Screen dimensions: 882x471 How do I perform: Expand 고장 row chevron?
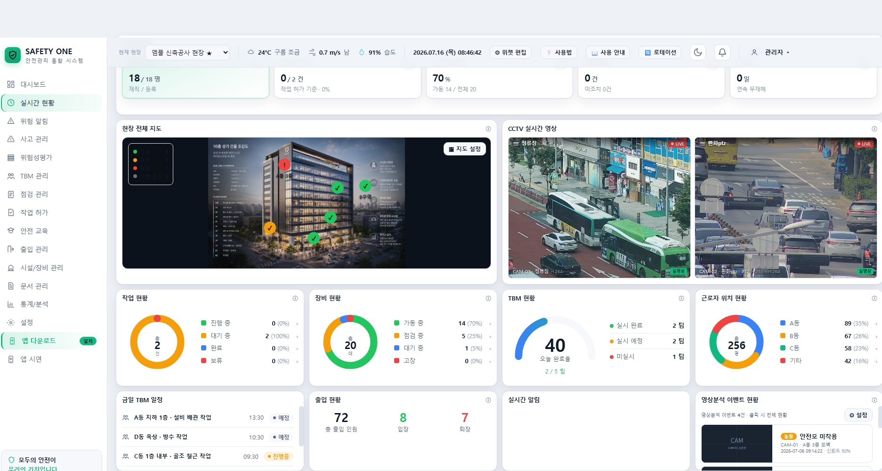[490, 361]
